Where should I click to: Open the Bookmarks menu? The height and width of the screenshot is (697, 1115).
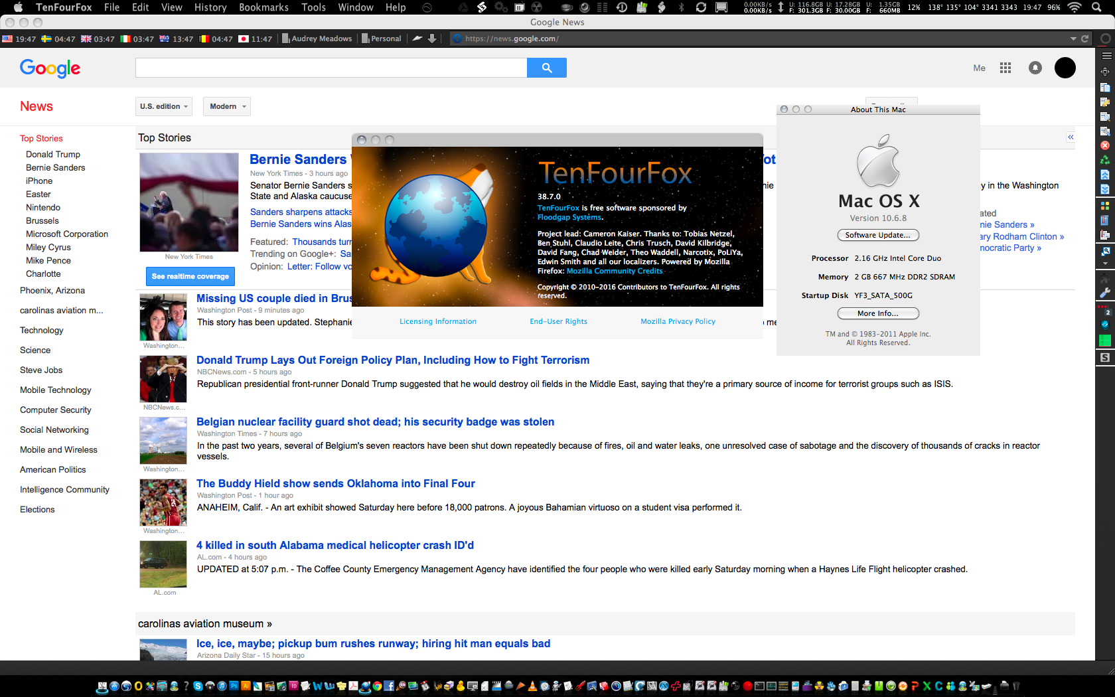coord(263,7)
